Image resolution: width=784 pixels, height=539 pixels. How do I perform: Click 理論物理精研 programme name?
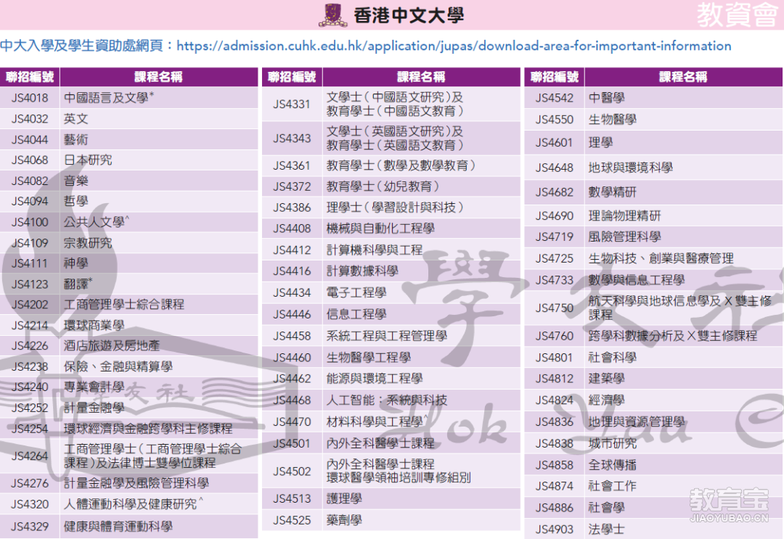coord(624,215)
